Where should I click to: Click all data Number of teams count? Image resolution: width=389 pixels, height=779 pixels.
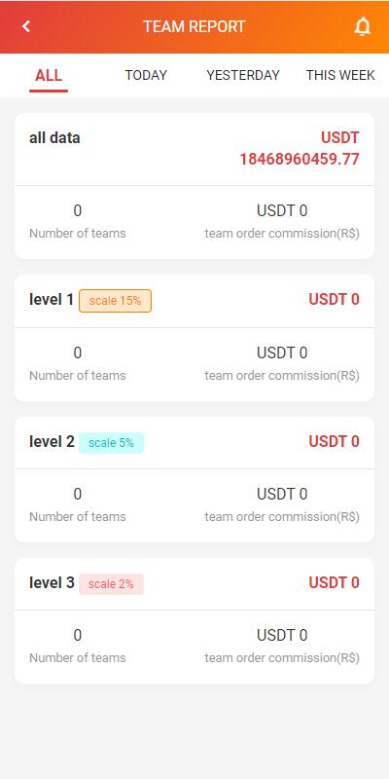[78, 210]
